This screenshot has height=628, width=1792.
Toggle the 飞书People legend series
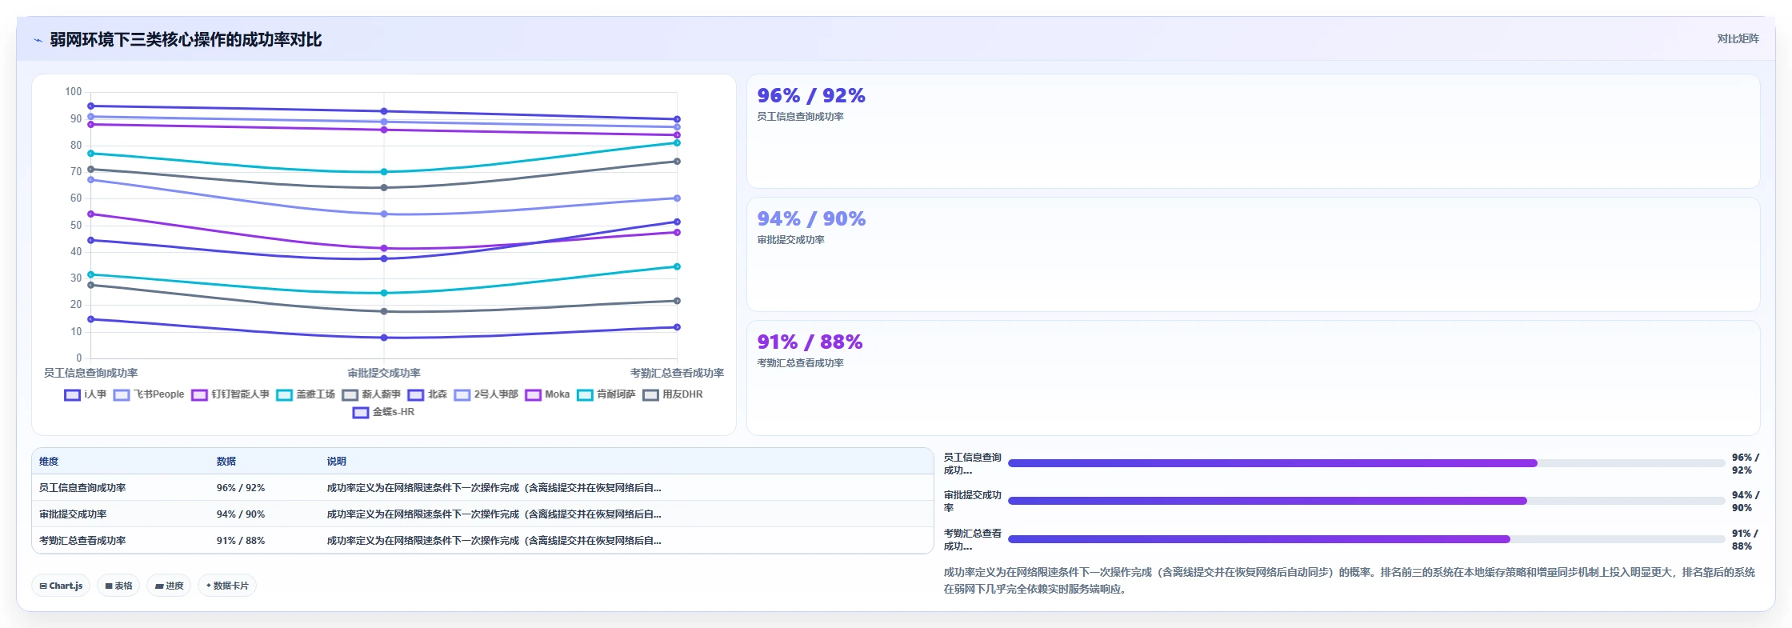pos(149,394)
